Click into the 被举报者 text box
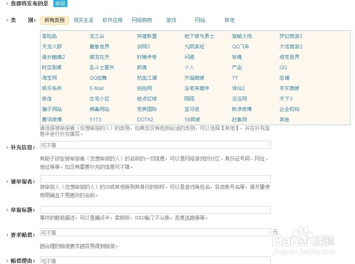Viewport: 355px width, 264px height. pyautogui.click(x=155, y=179)
